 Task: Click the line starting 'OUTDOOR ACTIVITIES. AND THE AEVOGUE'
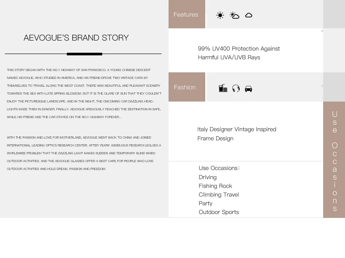(80, 161)
